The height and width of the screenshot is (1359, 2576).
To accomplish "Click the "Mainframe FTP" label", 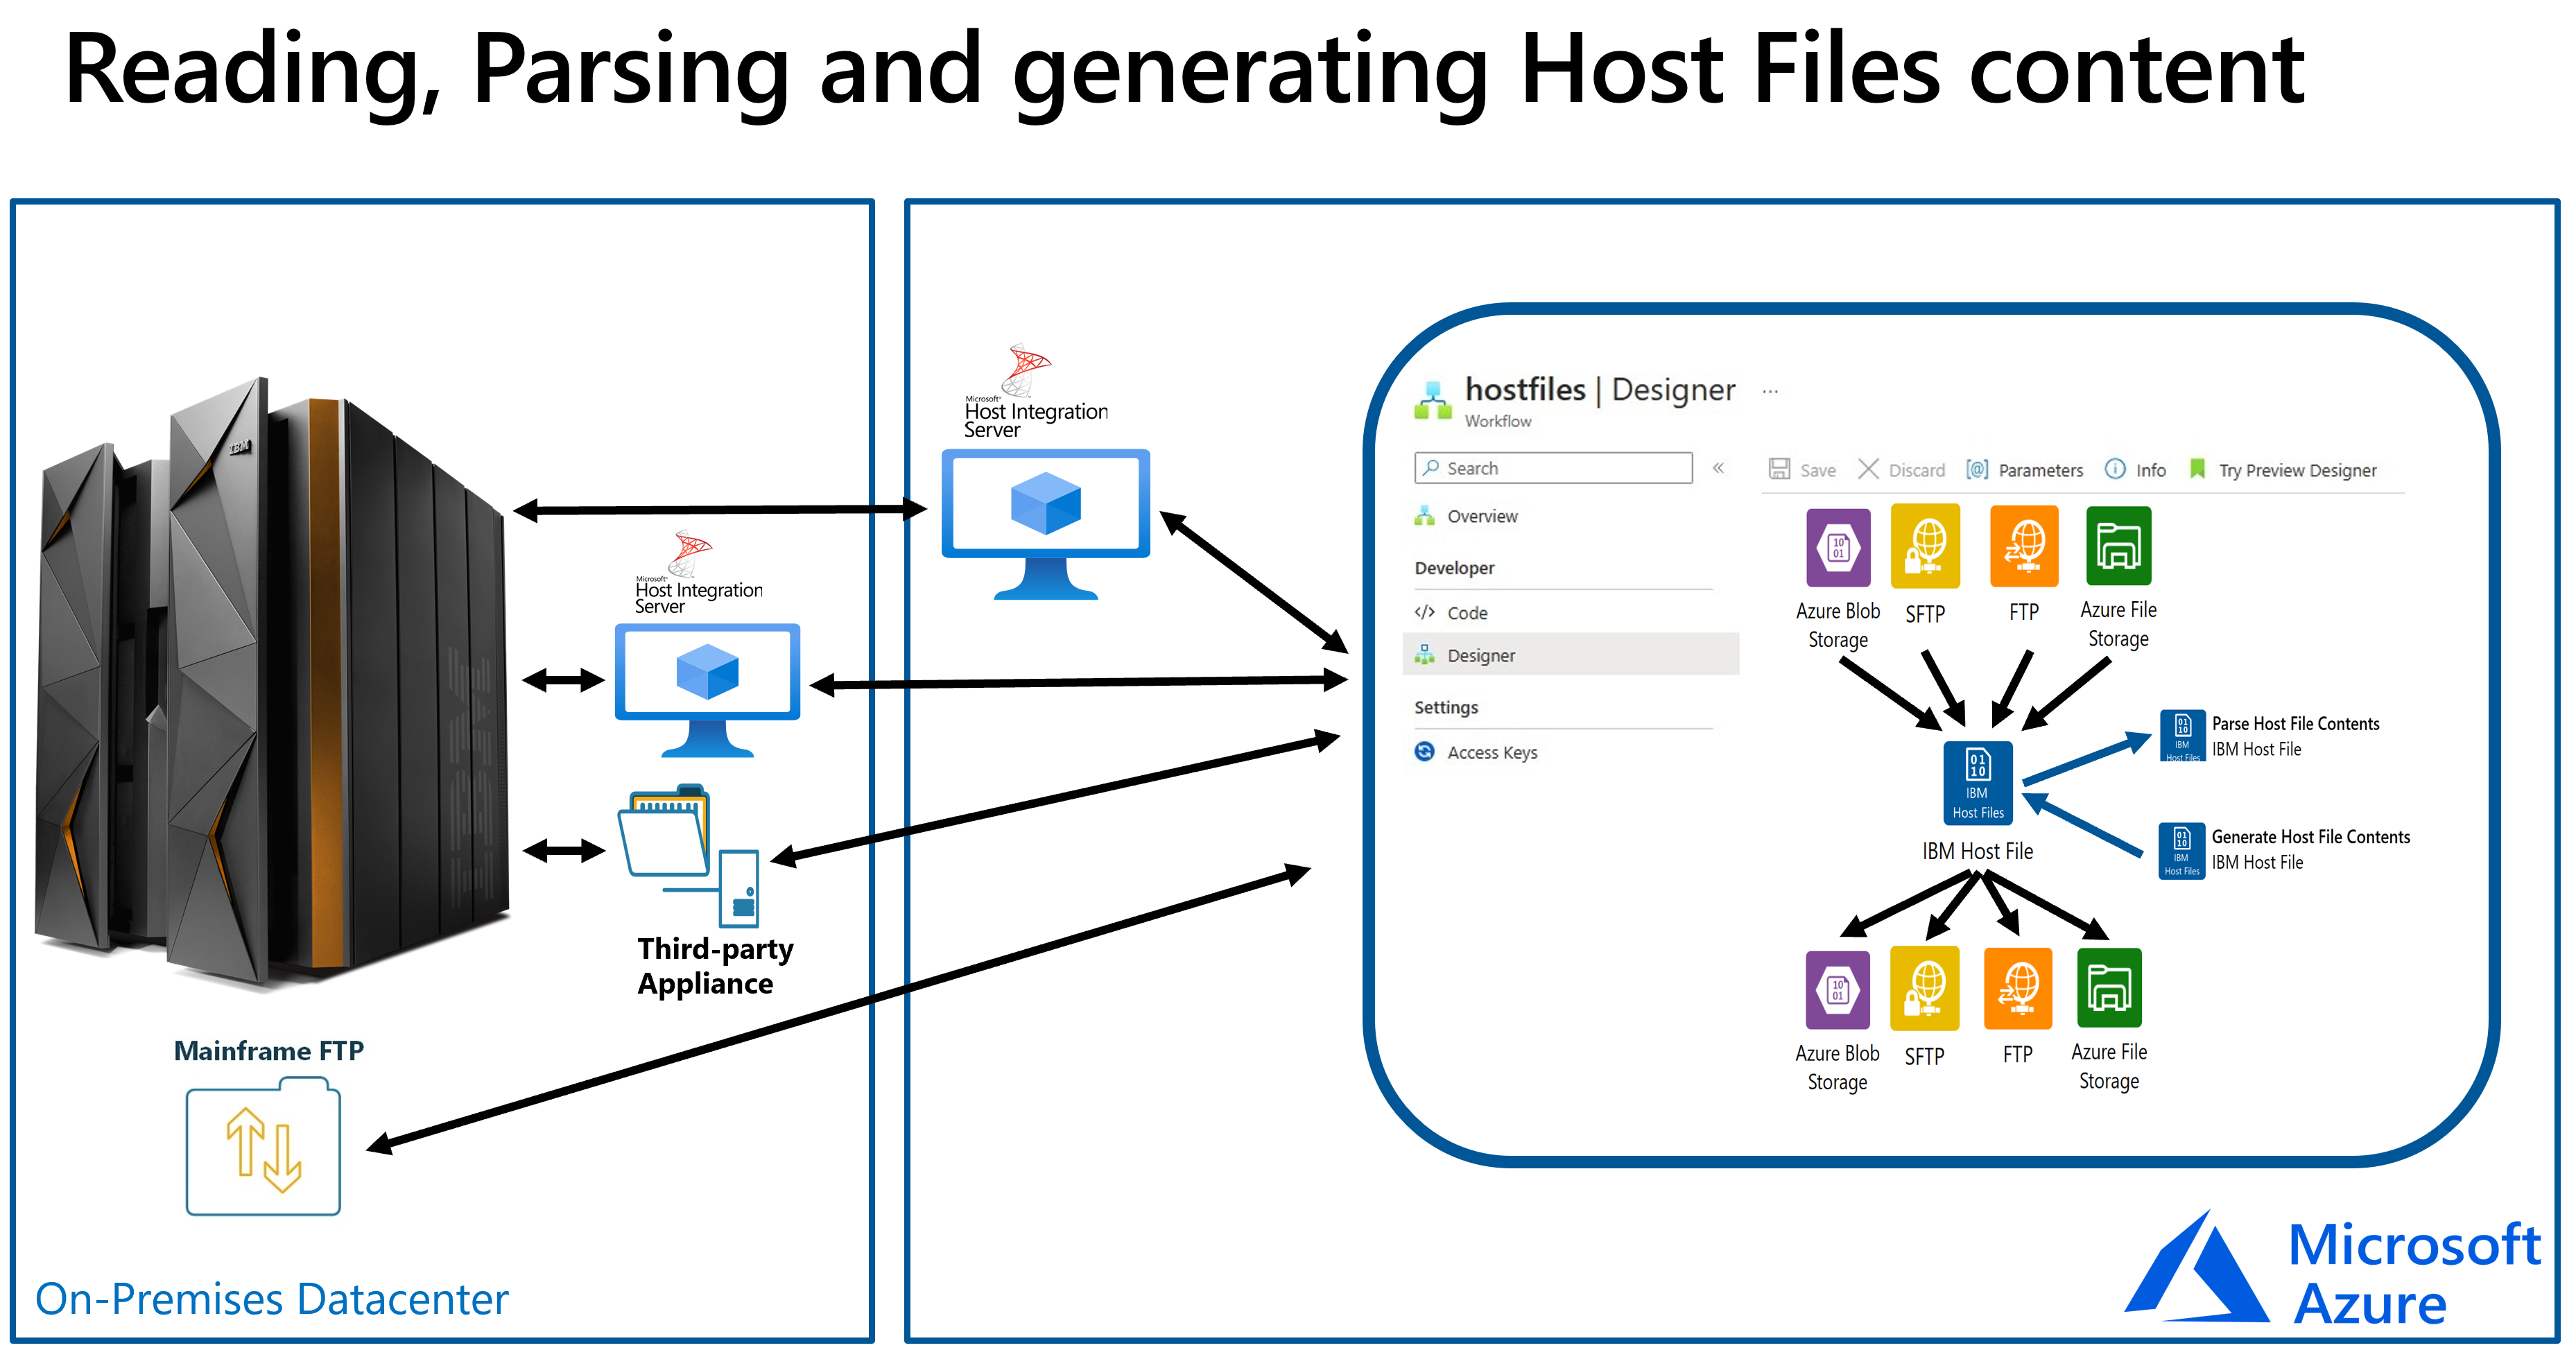I will (269, 1051).
